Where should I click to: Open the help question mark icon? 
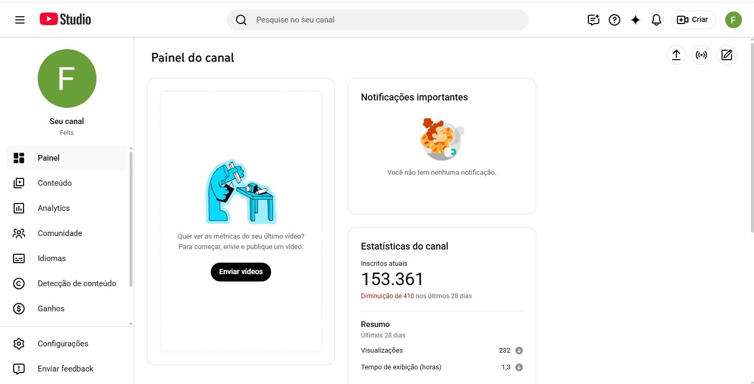[614, 20]
